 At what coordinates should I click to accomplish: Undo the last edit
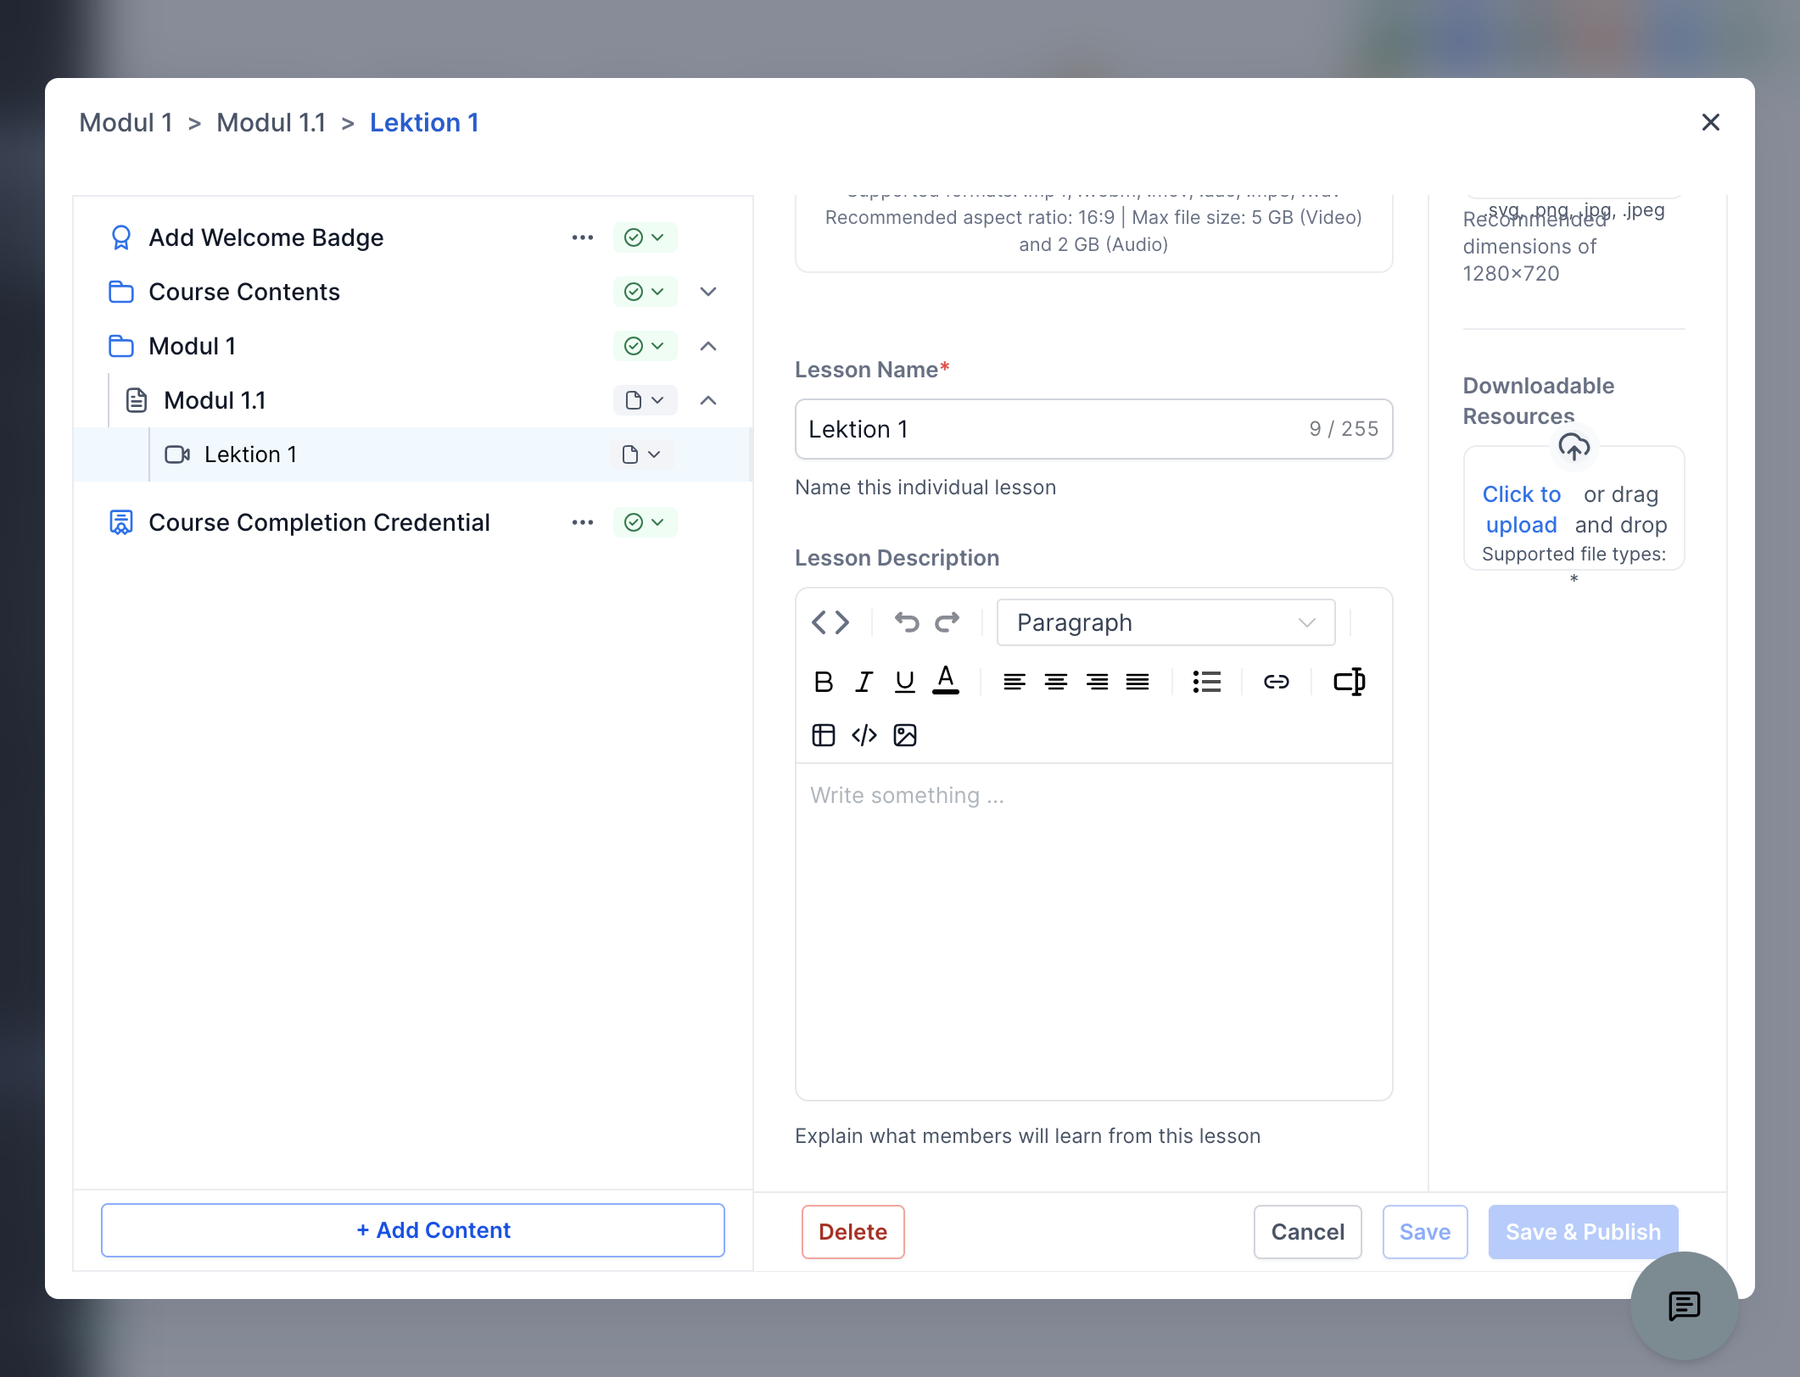(x=907, y=622)
